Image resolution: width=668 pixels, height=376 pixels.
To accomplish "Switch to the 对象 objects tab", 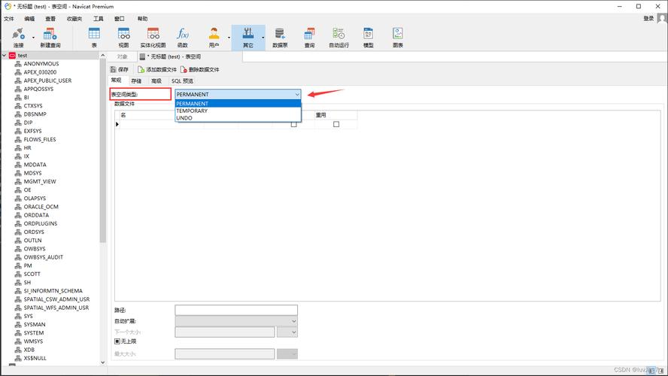I will click(x=122, y=56).
